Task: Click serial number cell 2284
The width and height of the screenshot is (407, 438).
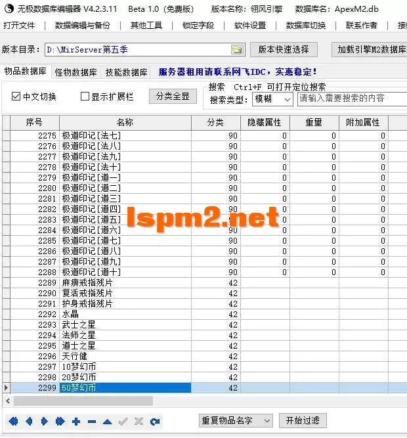Action: click(35, 230)
